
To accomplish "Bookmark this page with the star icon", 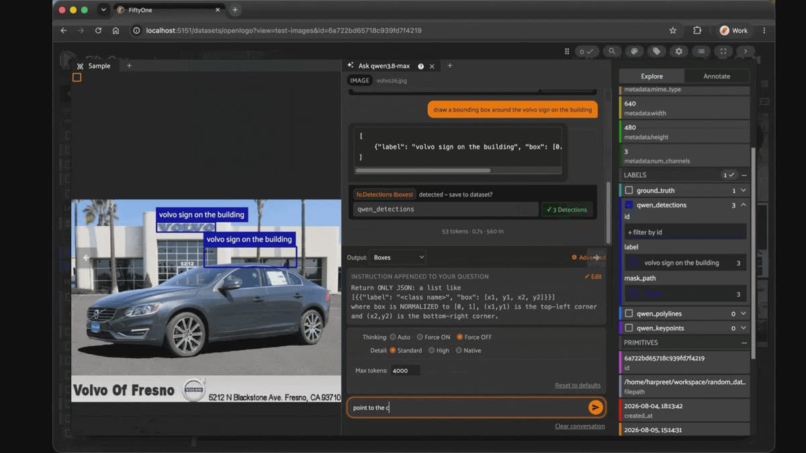I will tap(672, 30).
